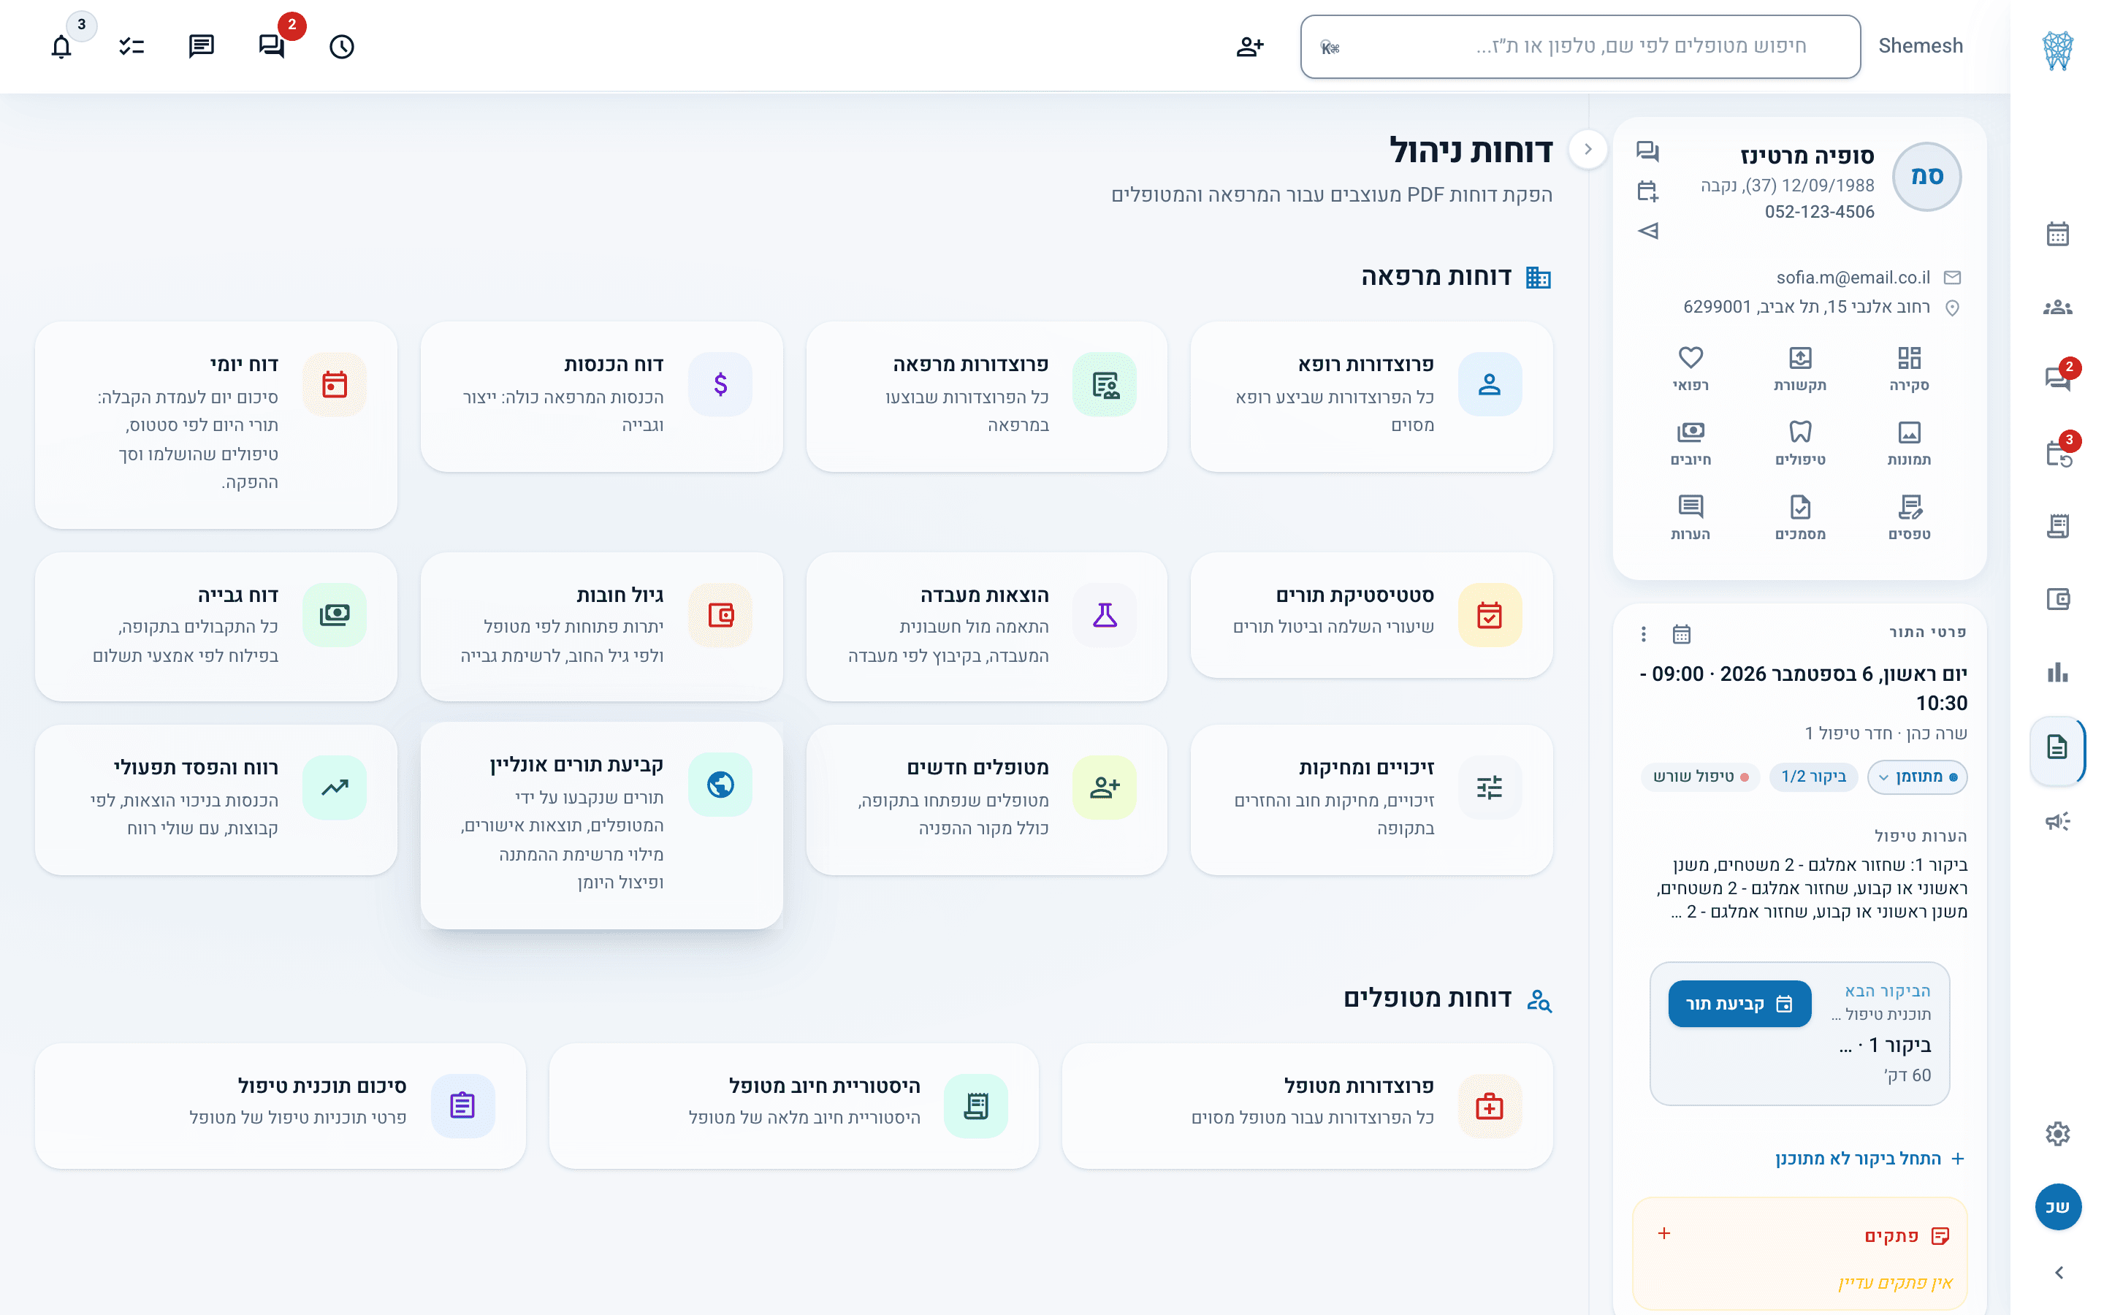Open the tasks checklist icon in top bar

click(x=131, y=46)
